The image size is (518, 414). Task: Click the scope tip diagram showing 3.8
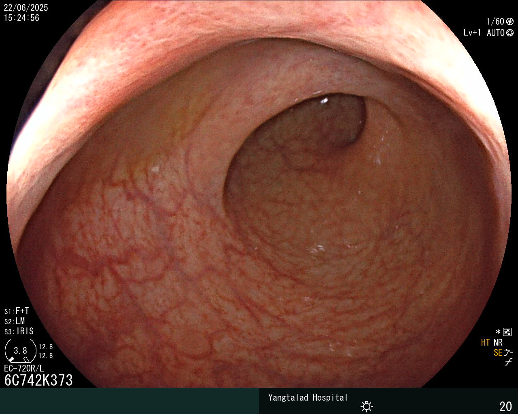pos(20,351)
